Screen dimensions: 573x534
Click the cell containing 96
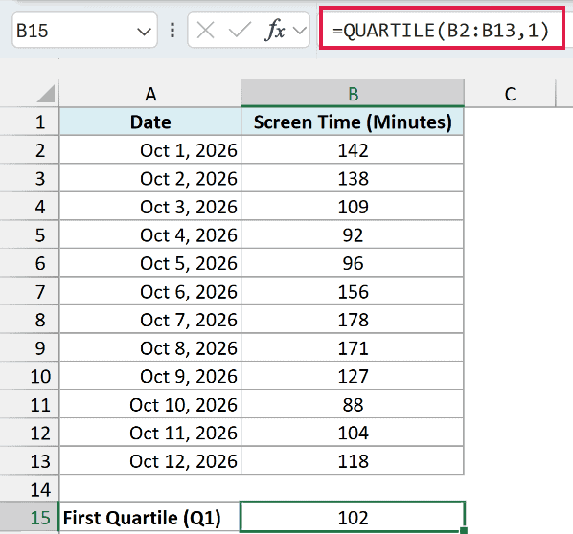pyautogui.click(x=353, y=263)
